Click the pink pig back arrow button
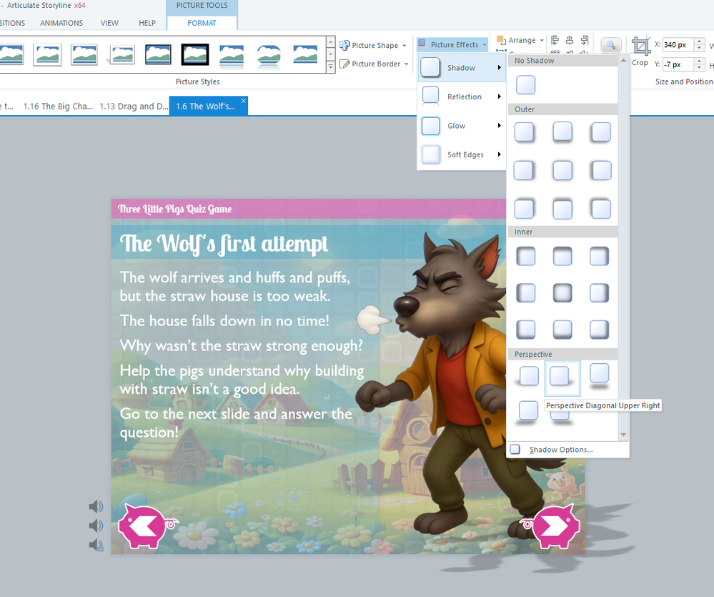 [148, 526]
